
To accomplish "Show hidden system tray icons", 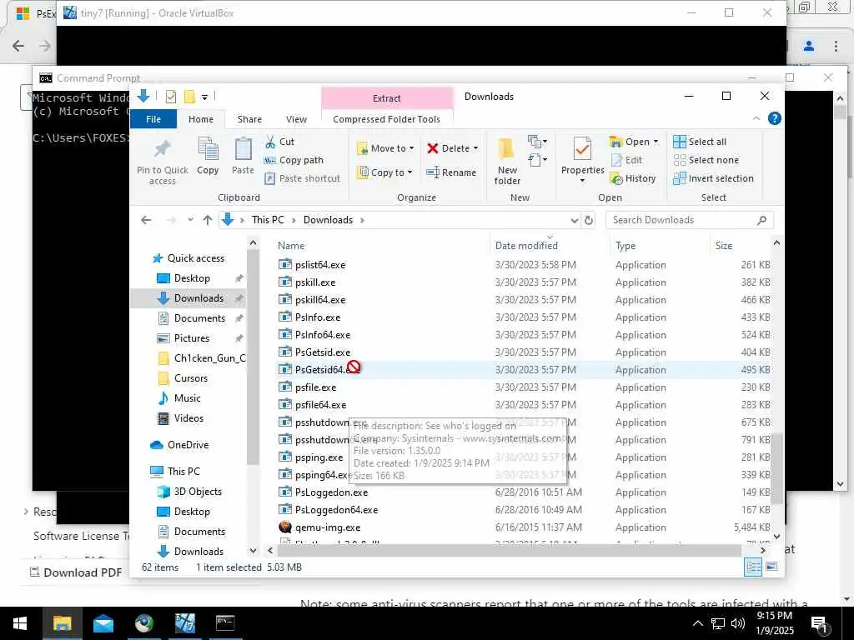I will pyautogui.click(x=697, y=623).
